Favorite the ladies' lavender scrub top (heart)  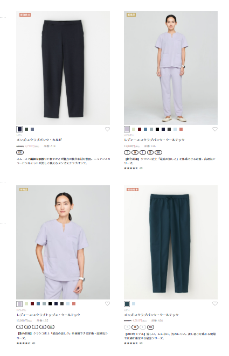click(x=107, y=304)
